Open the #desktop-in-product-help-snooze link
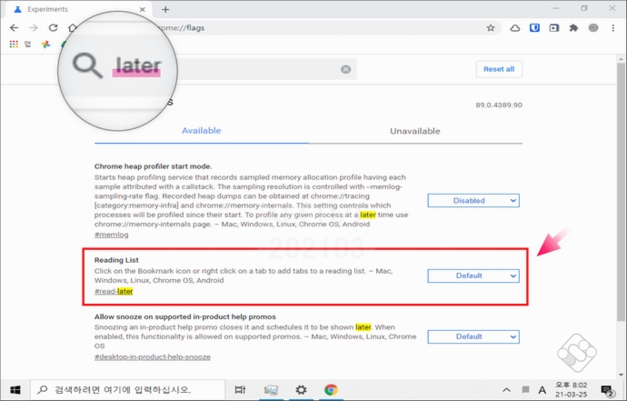The width and height of the screenshot is (627, 401). pos(153,357)
